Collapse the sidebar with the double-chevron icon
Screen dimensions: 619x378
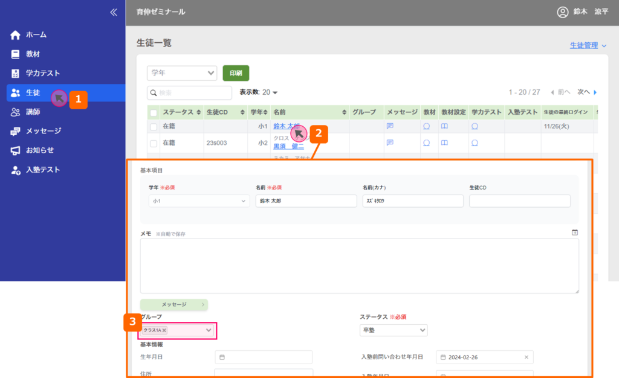tap(113, 12)
